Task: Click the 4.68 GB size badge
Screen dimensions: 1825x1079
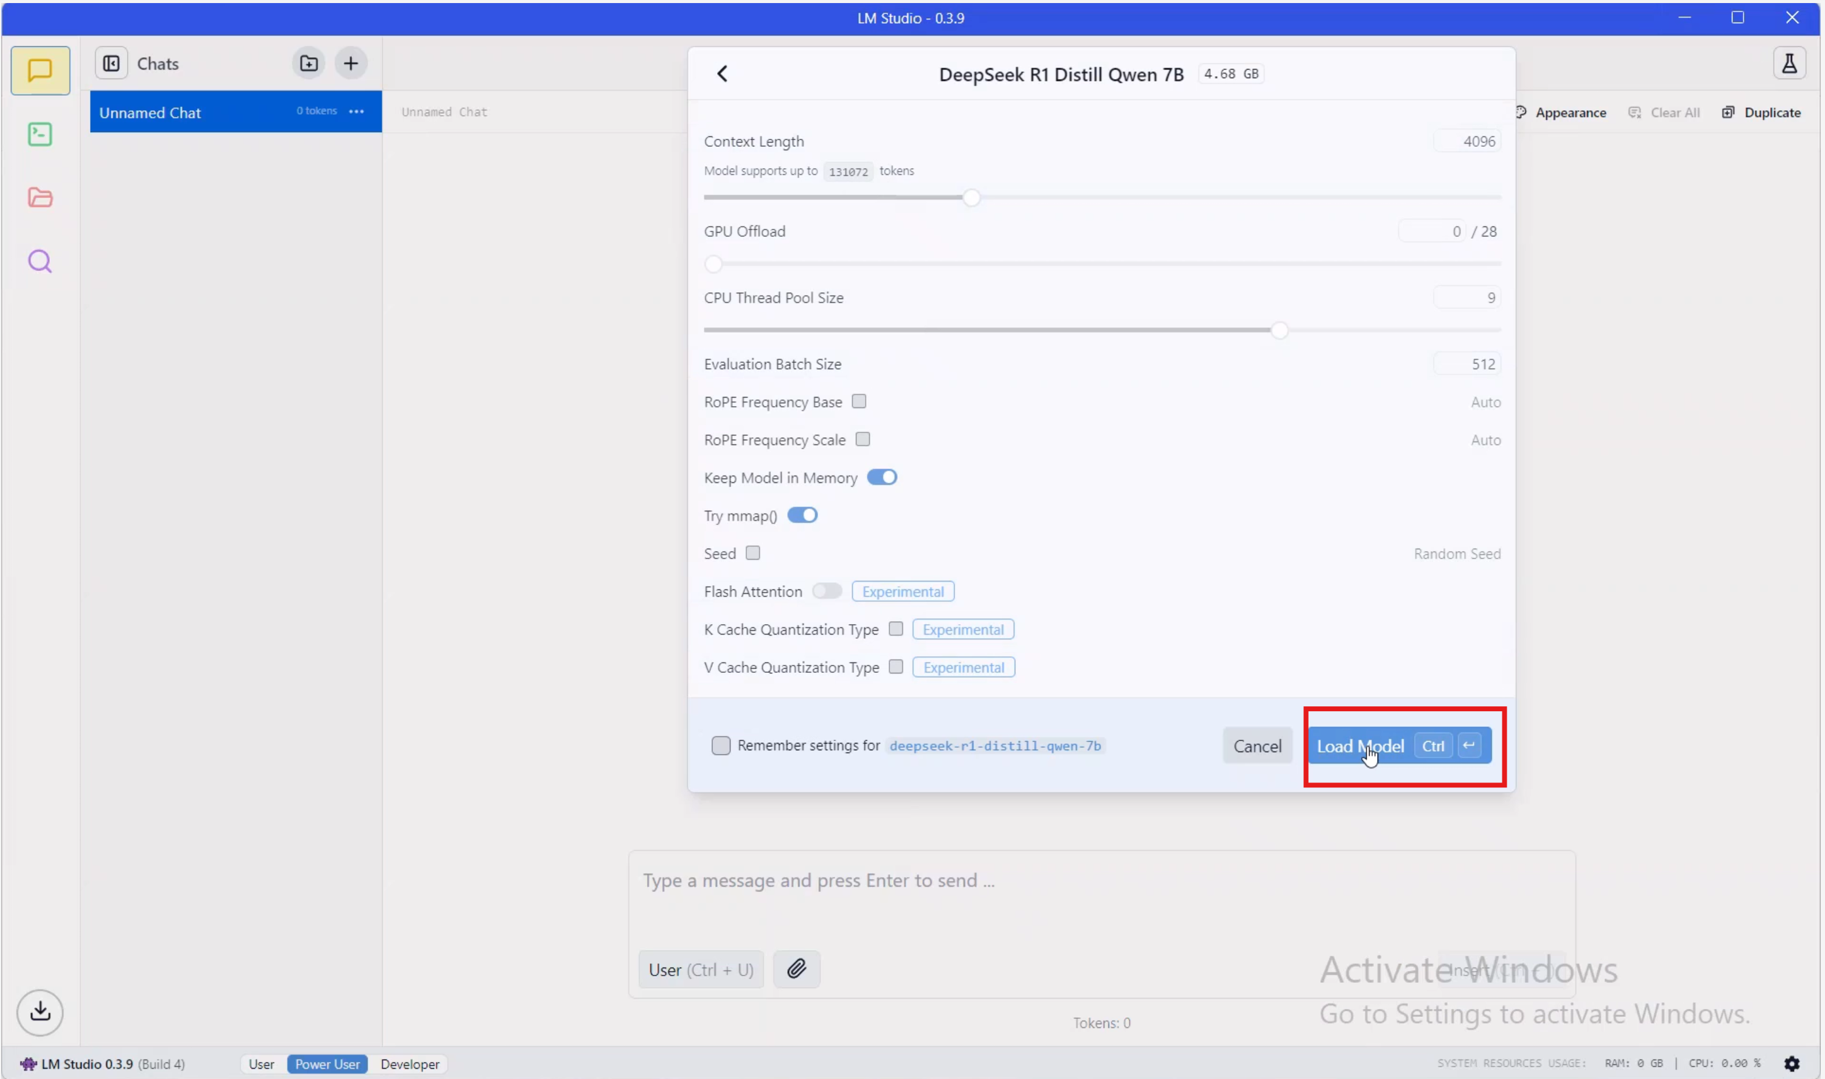Action: click(x=1230, y=74)
